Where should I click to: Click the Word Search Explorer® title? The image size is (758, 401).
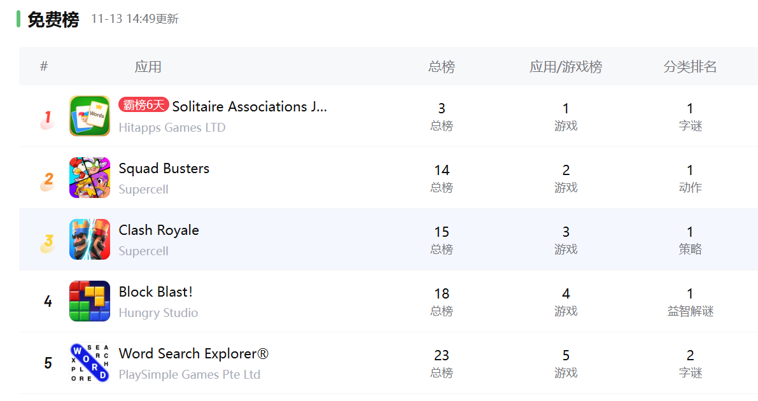[193, 354]
